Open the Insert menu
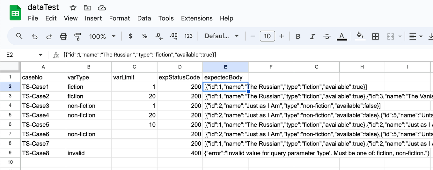 click(93, 18)
